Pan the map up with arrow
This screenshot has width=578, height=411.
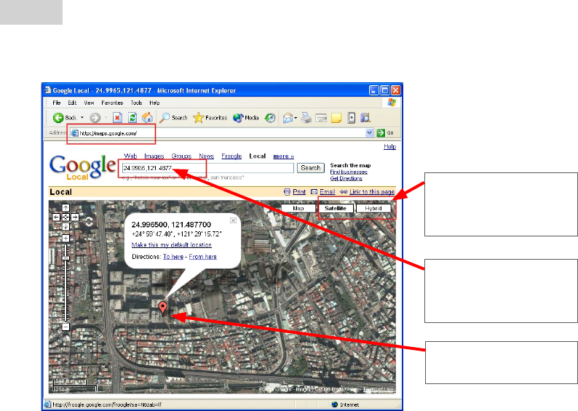[x=66, y=208]
